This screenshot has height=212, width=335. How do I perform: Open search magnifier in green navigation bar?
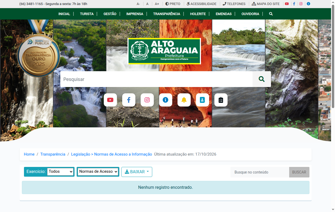click(271, 14)
